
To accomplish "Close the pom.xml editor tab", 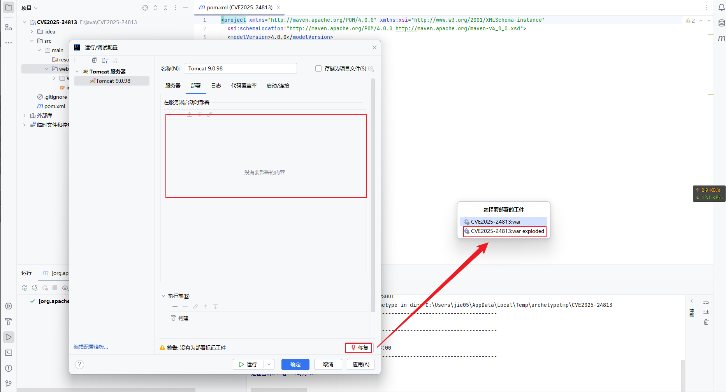I will (x=278, y=7).
